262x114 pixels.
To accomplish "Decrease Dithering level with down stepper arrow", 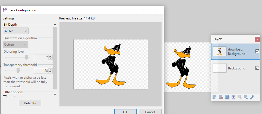I will point(50,59).
